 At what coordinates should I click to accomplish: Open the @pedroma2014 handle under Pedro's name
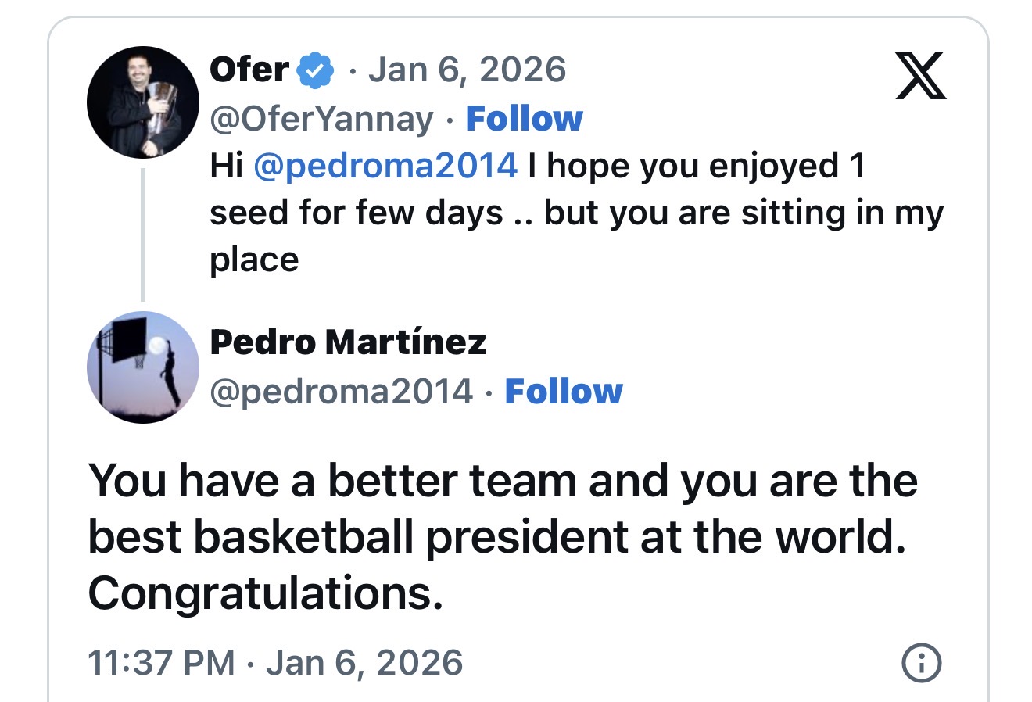click(341, 391)
